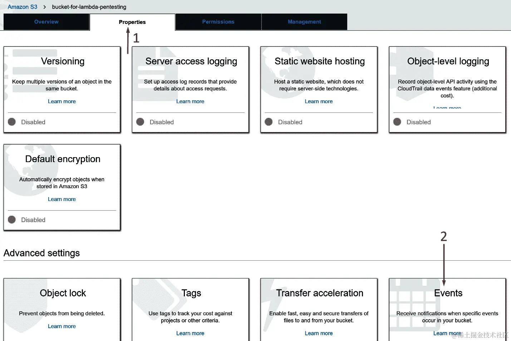This screenshot has height=341, width=511.
Task: Click Learn more under Versioning
Action: click(x=62, y=101)
